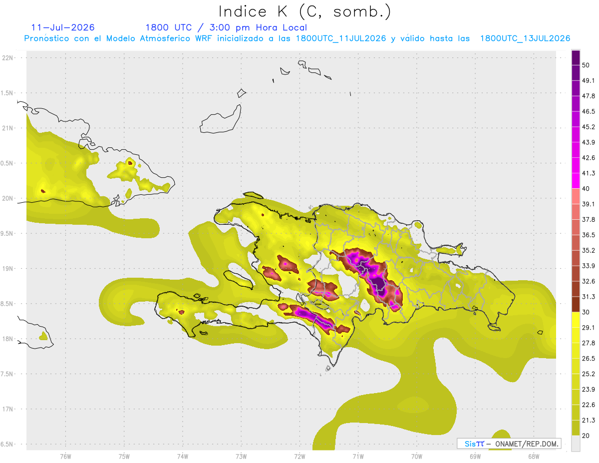Click the "73W" longitude axis label
Image resolution: width=599 pixels, height=463 pixels.
241,457
